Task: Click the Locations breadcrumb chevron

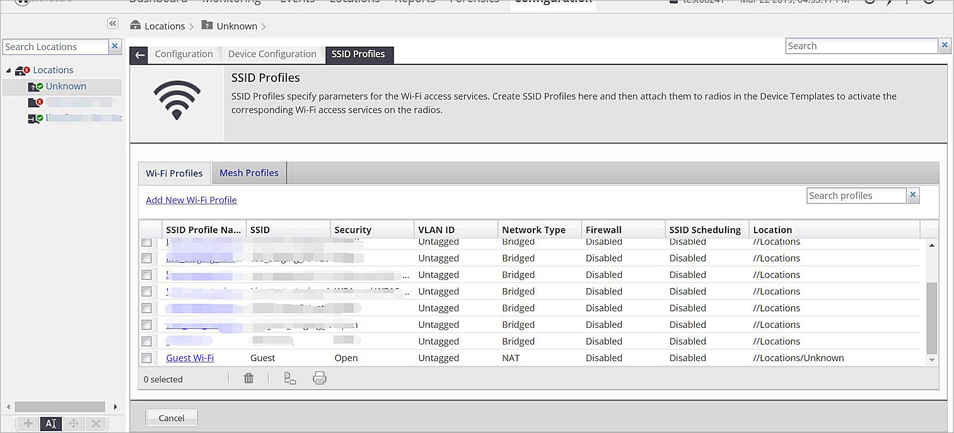Action: tap(191, 26)
